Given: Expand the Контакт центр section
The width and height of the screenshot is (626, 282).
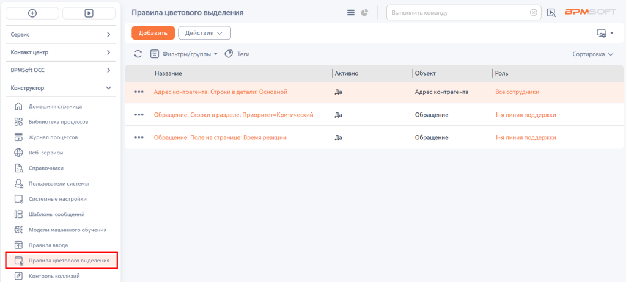Looking at the screenshot, I should (x=61, y=52).
